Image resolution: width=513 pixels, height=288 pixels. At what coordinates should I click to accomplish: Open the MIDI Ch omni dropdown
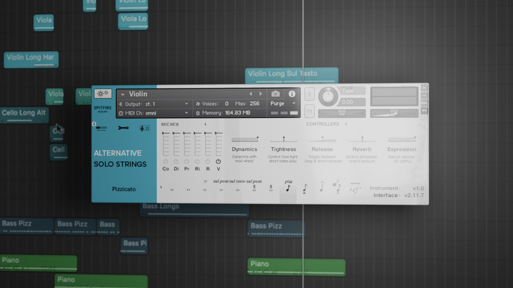point(154,113)
